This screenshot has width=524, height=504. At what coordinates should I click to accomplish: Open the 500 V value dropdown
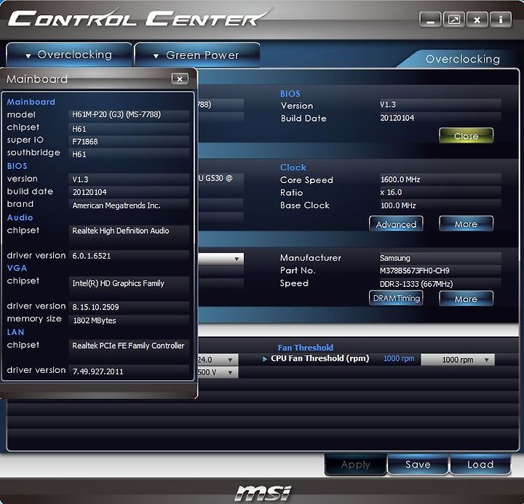pyautogui.click(x=217, y=372)
